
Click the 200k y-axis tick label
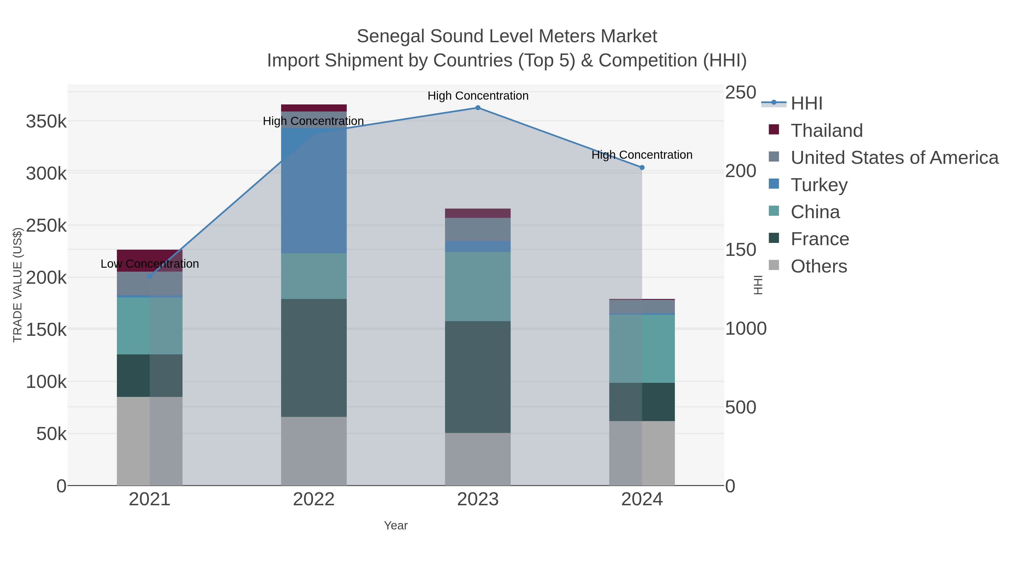click(x=46, y=278)
